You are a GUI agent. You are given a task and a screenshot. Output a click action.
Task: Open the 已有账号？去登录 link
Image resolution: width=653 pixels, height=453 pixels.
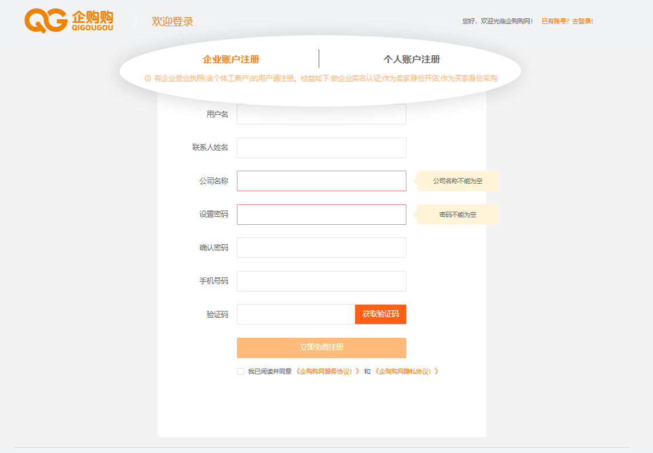[x=567, y=21]
